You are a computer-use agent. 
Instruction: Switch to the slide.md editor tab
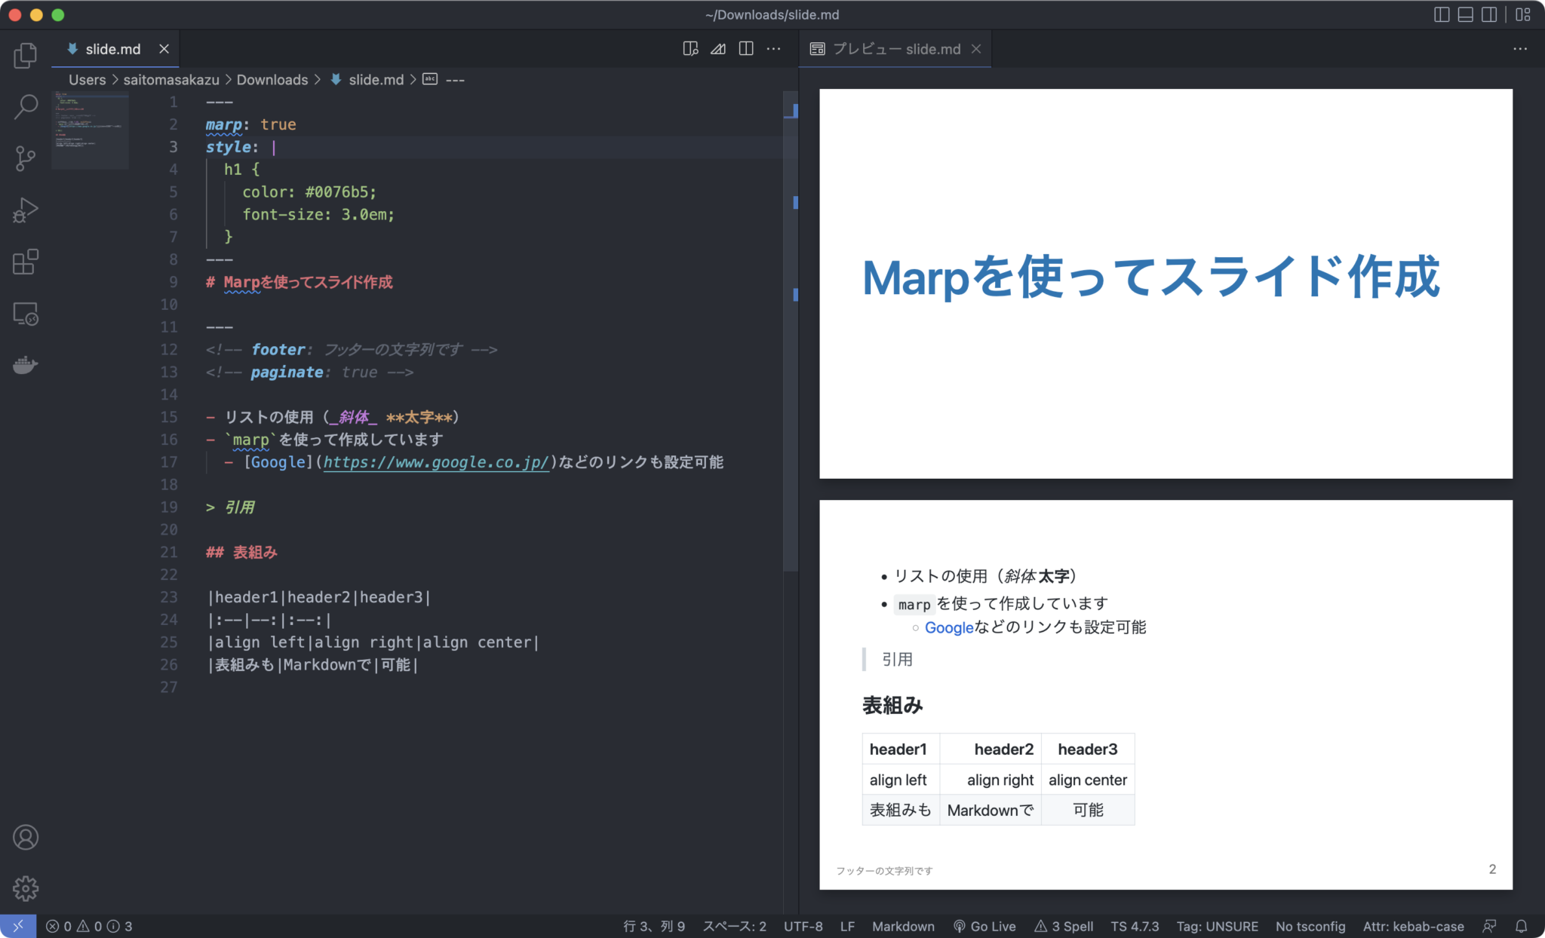pos(113,48)
